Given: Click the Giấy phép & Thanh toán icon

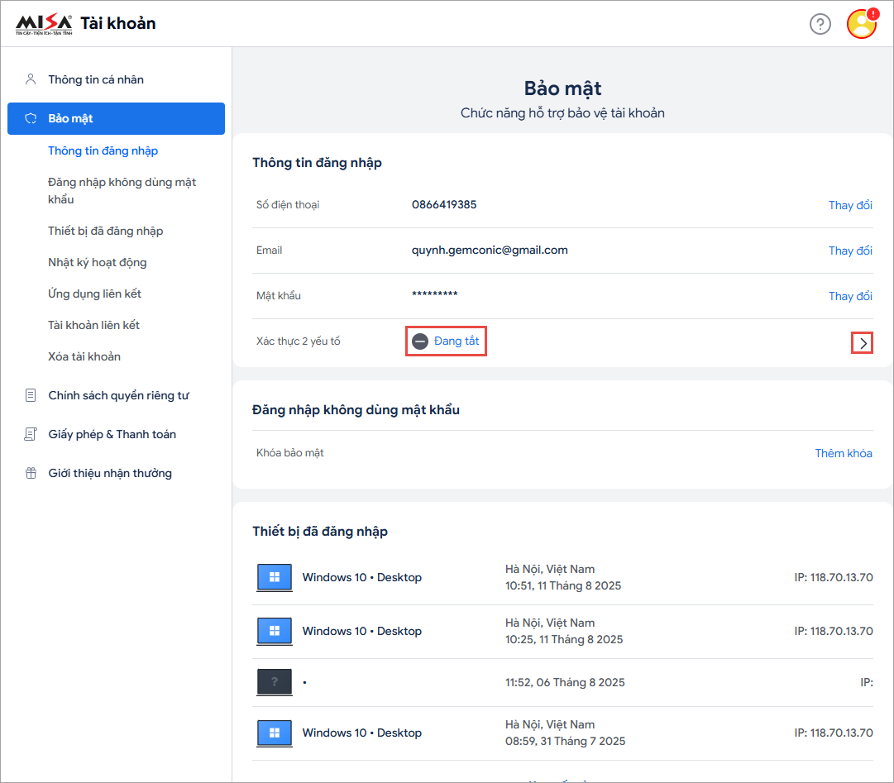Looking at the screenshot, I should (x=31, y=434).
